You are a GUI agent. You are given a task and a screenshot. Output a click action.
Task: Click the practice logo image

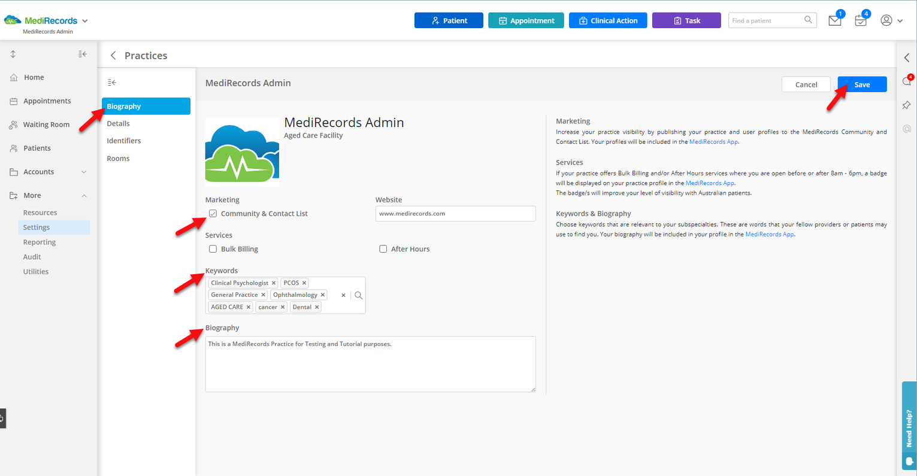point(242,152)
